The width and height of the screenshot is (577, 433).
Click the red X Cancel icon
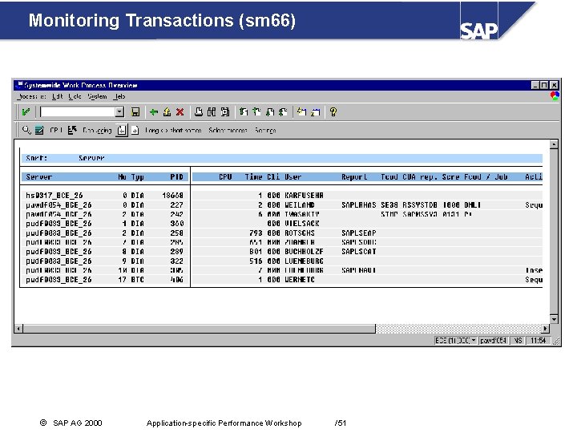pos(180,112)
